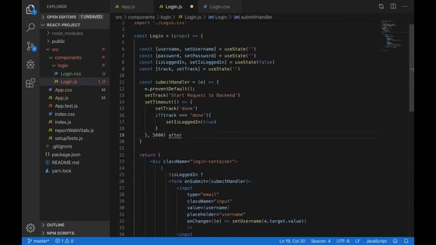Image resolution: width=436 pixels, height=245 pixels.
Task: Click the master git branch indicator
Action: coord(38,241)
